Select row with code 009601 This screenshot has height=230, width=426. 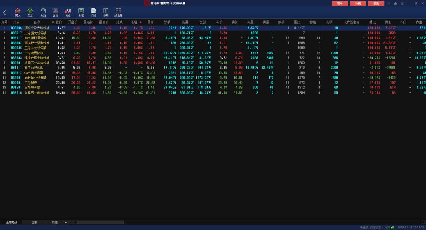[x=213, y=83]
